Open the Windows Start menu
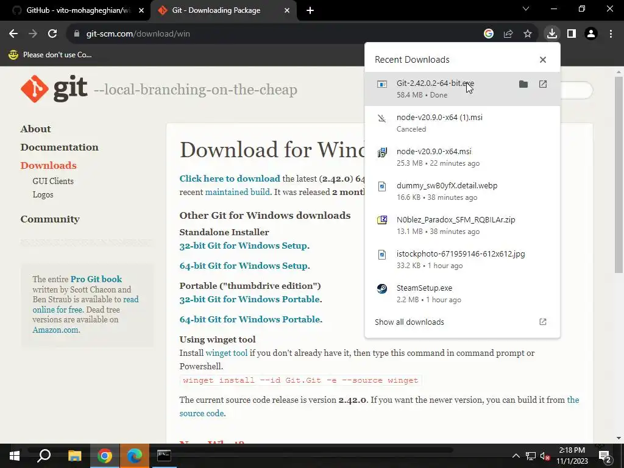Screen dimensions: 624x468 point(15,456)
